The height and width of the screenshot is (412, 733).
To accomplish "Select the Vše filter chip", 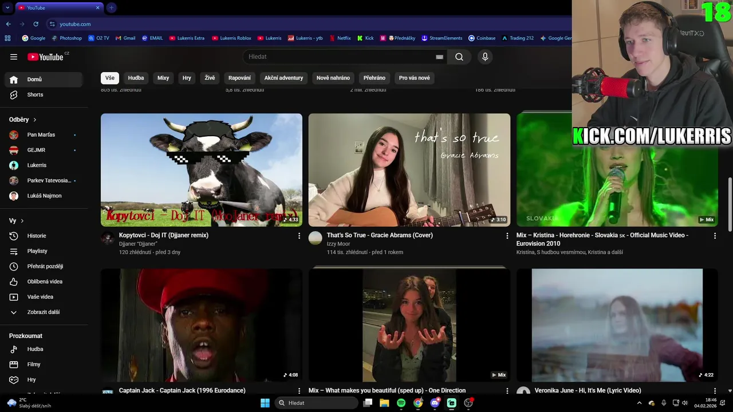I will (110, 78).
